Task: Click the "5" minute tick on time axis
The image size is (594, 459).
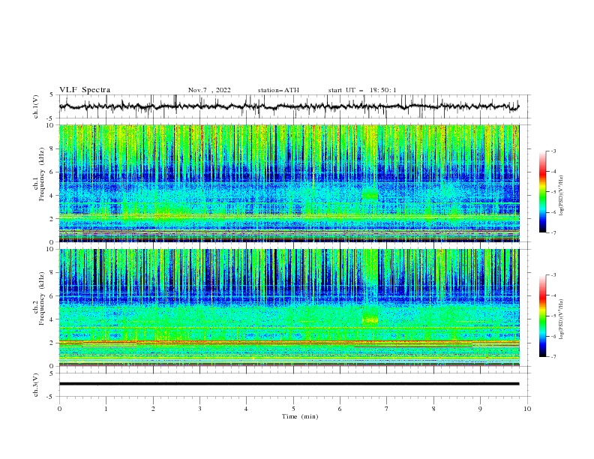Action: pos(293,409)
